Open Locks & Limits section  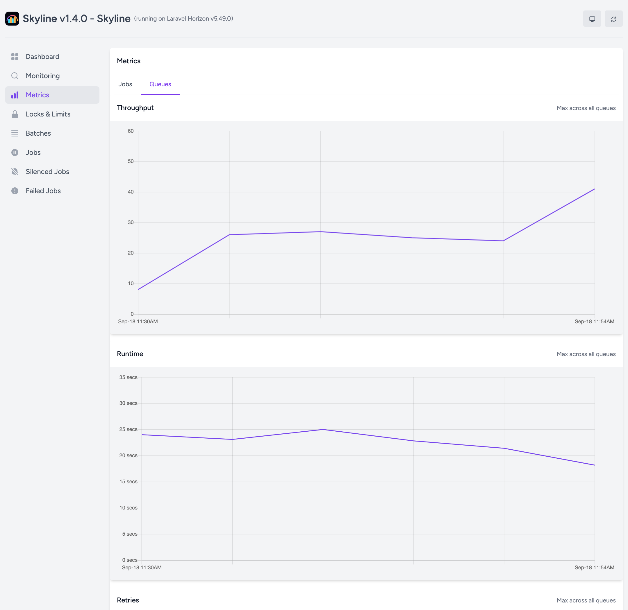click(x=52, y=114)
